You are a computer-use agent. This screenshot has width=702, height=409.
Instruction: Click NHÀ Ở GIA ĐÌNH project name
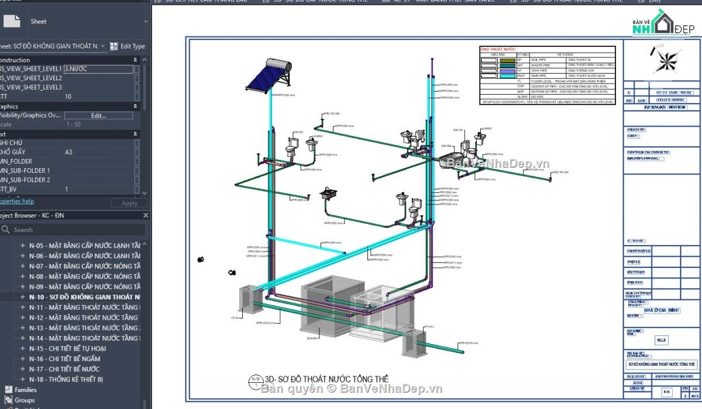tap(663, 311)
